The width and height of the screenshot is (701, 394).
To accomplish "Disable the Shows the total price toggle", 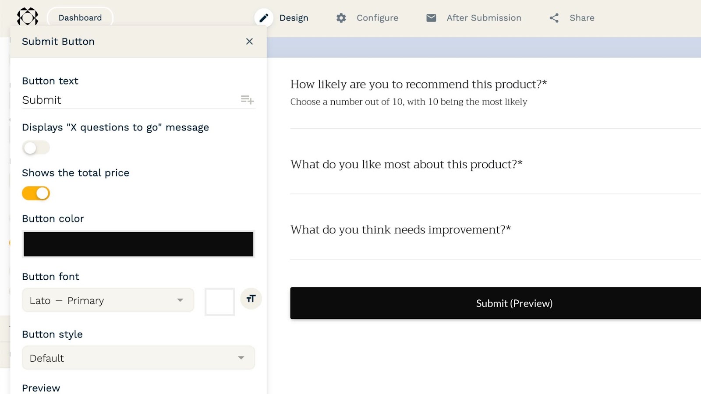I will tap(36, 193).
